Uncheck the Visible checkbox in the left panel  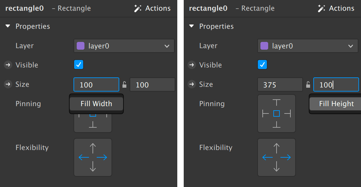[x=78, y=65]
